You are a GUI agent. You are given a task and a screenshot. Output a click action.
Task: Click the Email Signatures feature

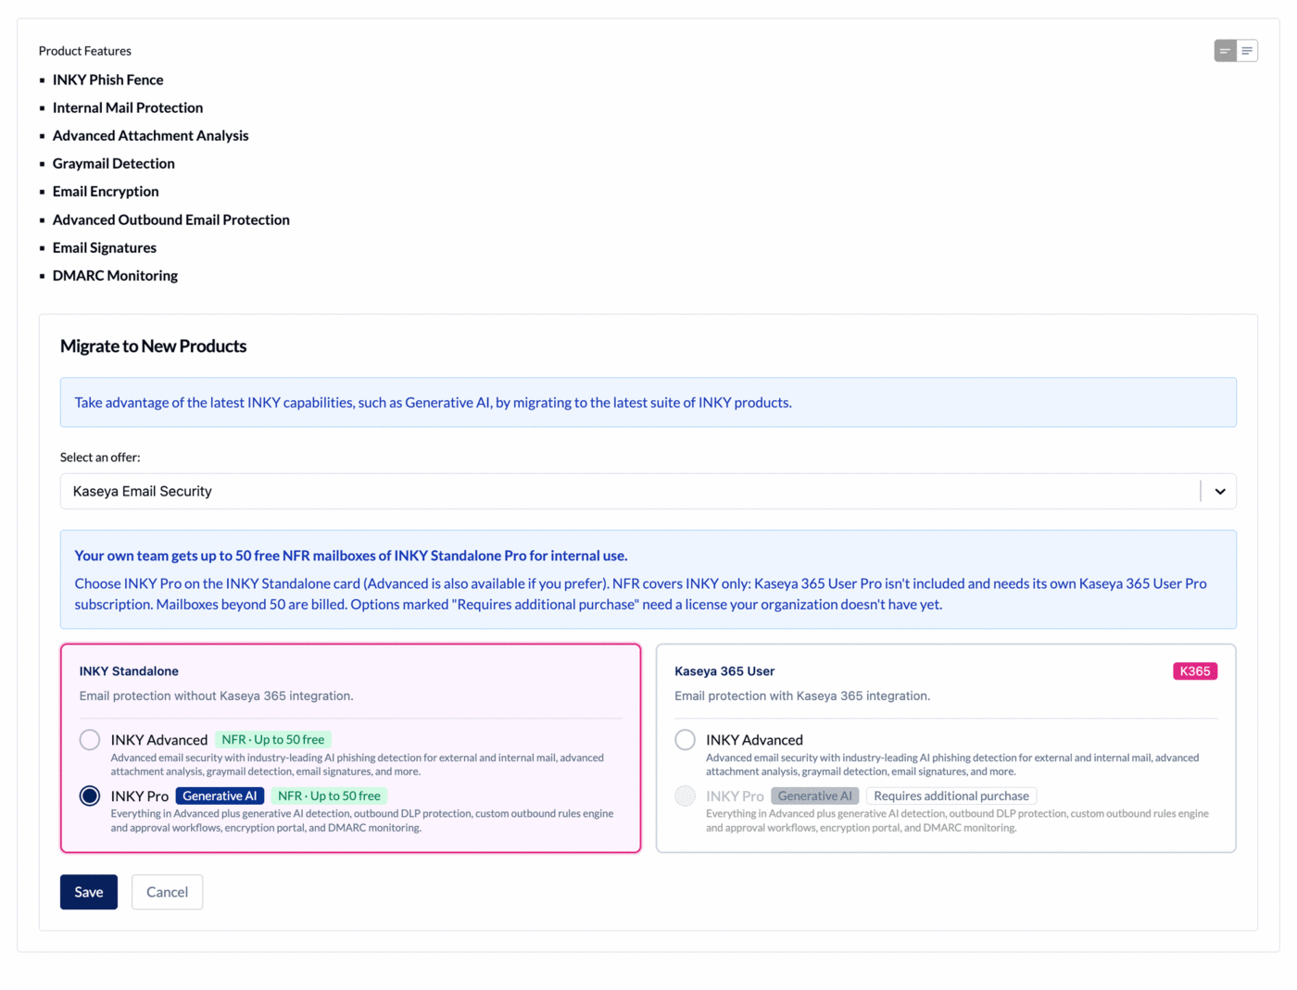pos(105,247)
